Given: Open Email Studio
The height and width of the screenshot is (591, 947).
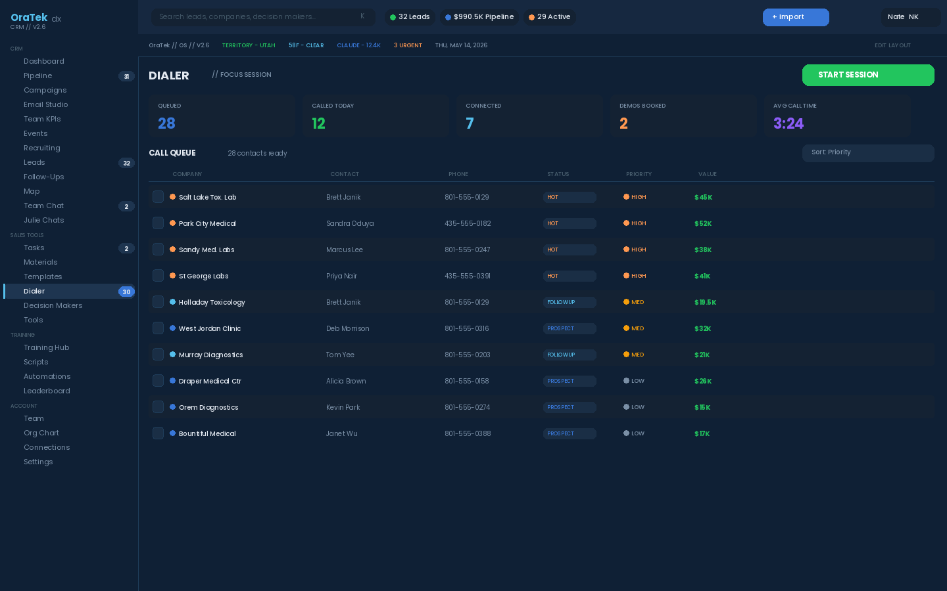Looking at the screenshot, I should click(45, 104).
